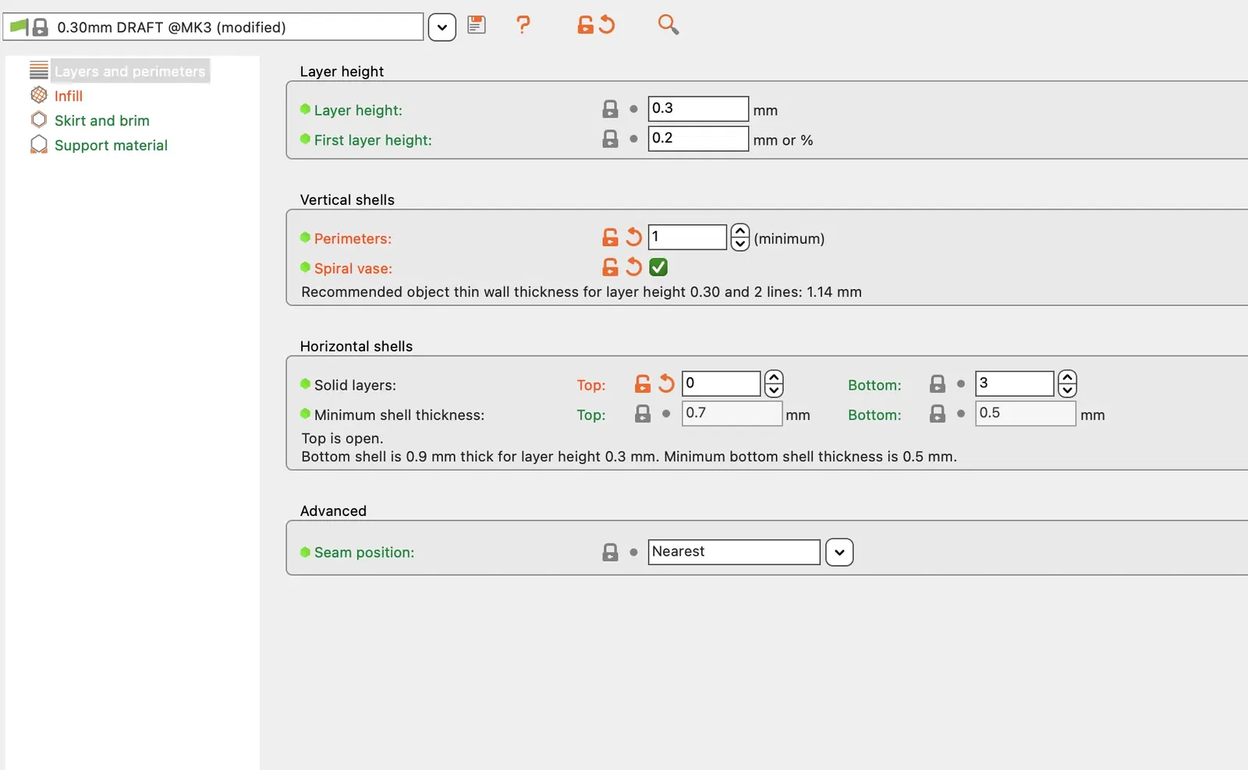Click the Layer height setting label
This screenshot has width=1248, height=770.
click(x=358, y=110)
